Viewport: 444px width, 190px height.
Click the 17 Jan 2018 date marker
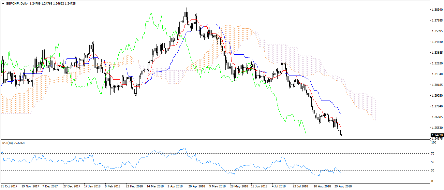pyautogui.click(x=92, y=186)
